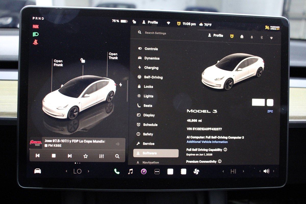Viewport: 306px width, 204px height.
Task: Tap the alarm clock icon beside the time
Action: 179,23
